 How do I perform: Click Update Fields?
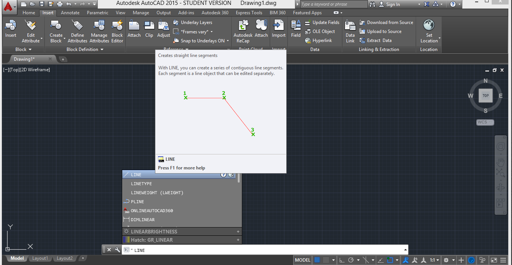click(x=322, y=22)
